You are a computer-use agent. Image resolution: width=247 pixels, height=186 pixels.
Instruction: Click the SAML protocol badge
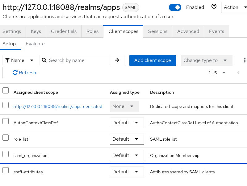point(131,7)
